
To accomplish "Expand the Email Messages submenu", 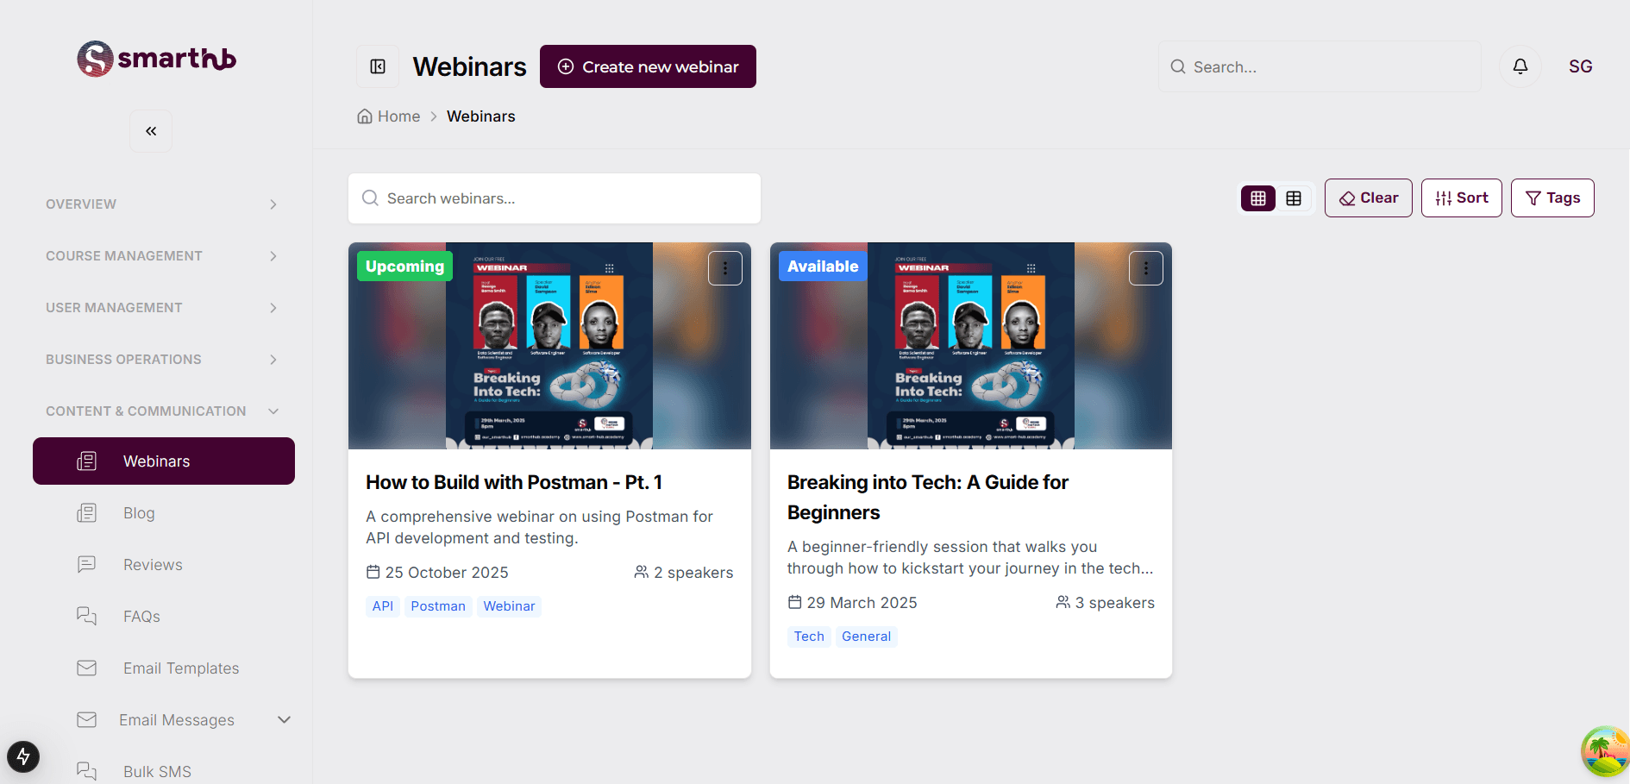I will point(285,719).
